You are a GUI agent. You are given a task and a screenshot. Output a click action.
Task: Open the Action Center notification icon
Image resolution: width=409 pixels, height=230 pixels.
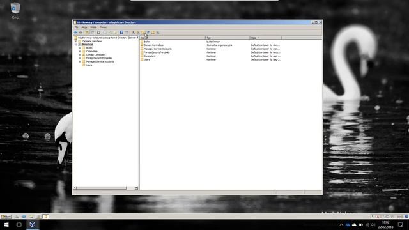point(401,224)
